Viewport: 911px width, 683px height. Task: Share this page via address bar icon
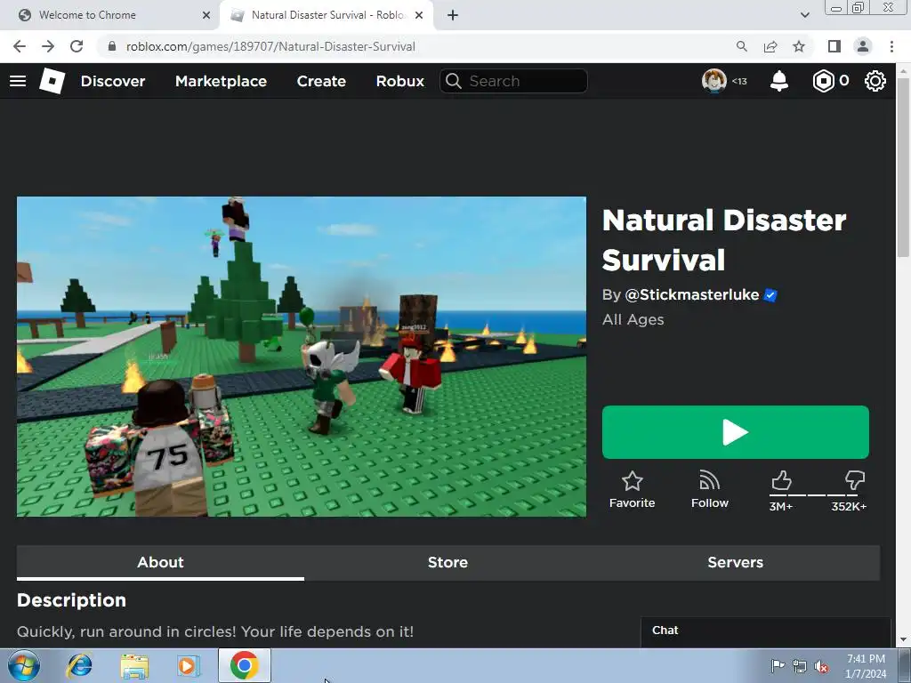click(770, 46)
